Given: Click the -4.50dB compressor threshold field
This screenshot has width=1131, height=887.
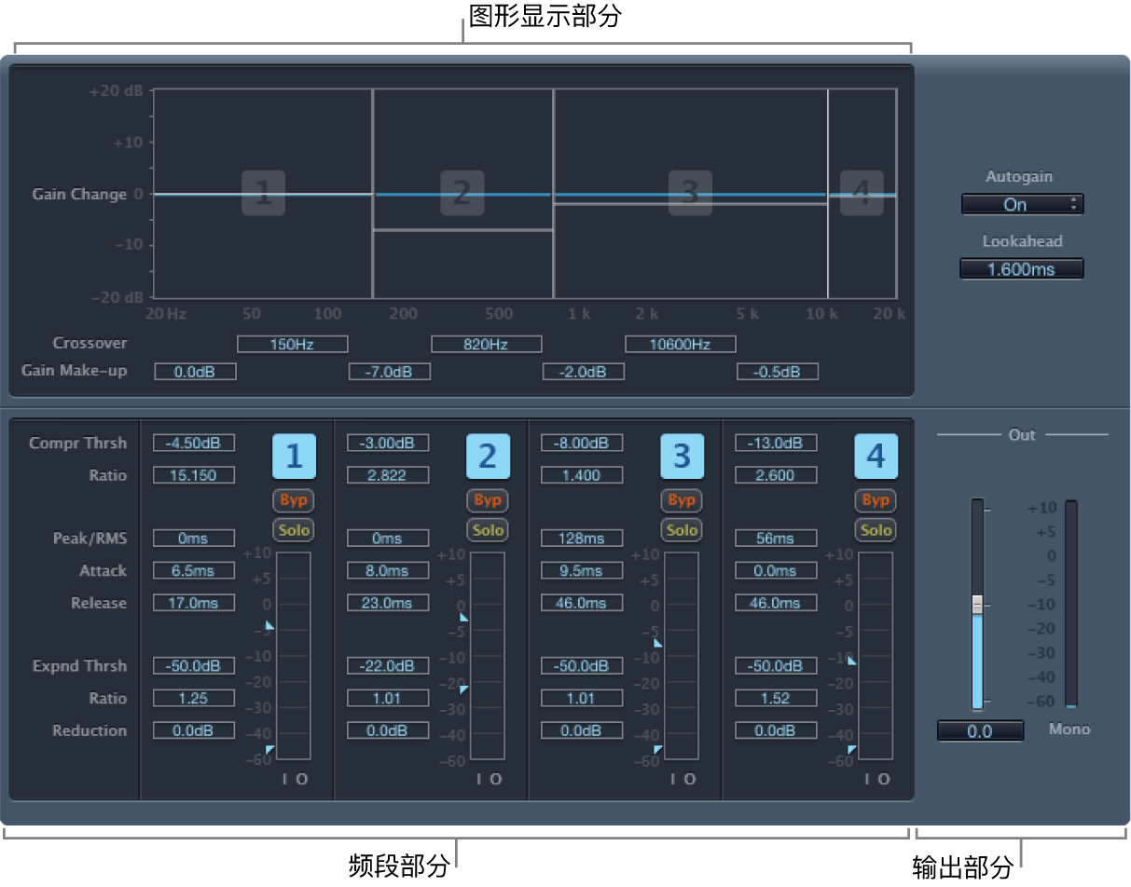Looking at the screenshot, I should point(194,443).
